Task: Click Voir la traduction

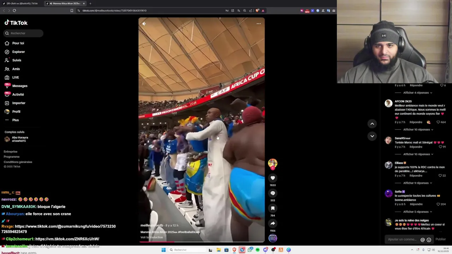Action: pos(152,237)
